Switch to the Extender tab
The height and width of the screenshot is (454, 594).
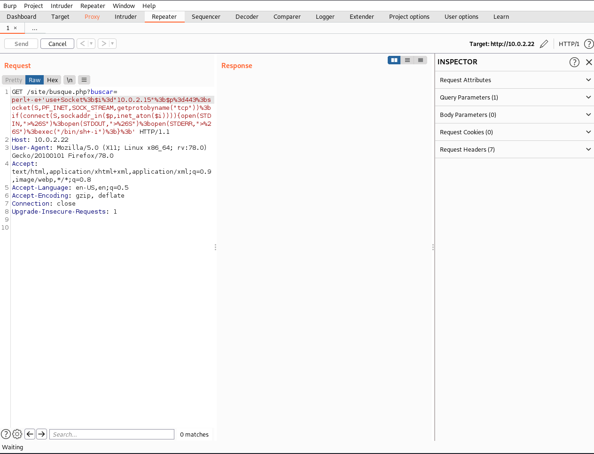point(362,16)
